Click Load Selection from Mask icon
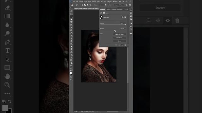Image resolution: width=202 pixels, height=113 pixels. tap(116, 45)
